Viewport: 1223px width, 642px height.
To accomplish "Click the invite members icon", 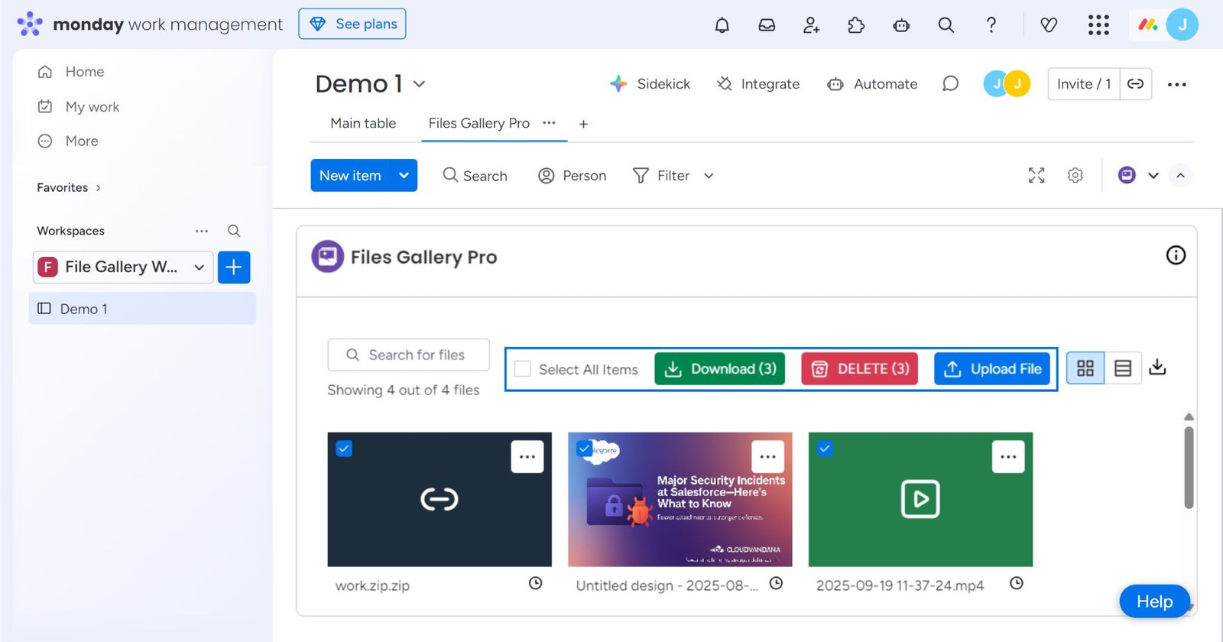I will coord(811,25).
